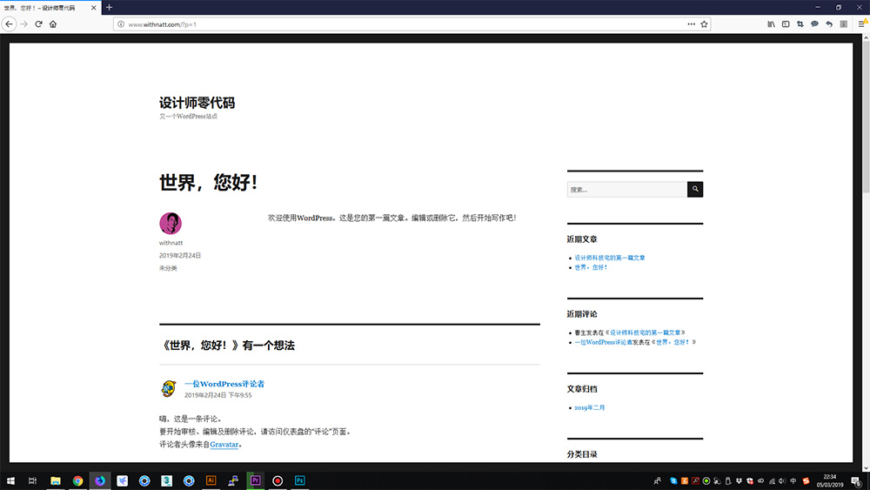Follow the Gravatar link
Viewport: 870px width, 490px height.
coord(224,444)
